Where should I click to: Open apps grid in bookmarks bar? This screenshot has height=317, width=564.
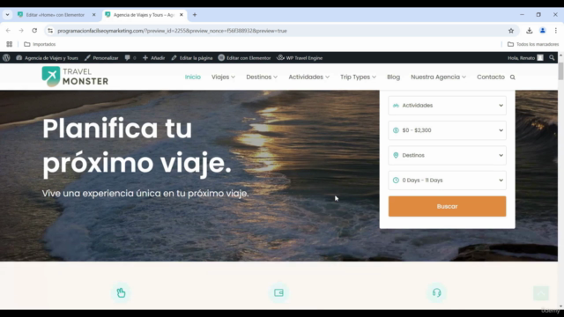click(10, 44)
